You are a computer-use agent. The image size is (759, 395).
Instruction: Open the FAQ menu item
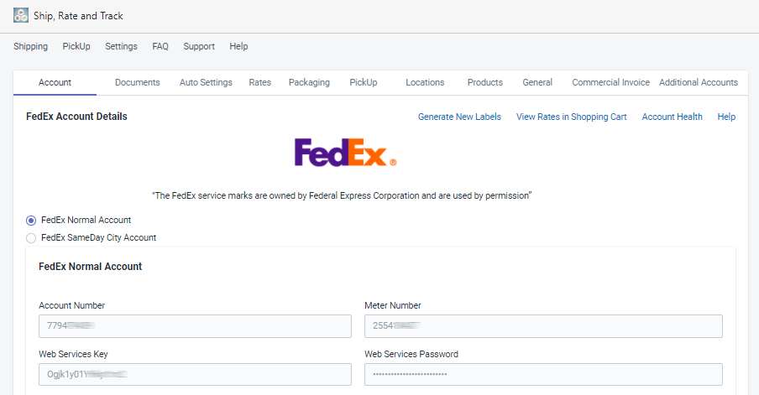(x=160, y=46)
